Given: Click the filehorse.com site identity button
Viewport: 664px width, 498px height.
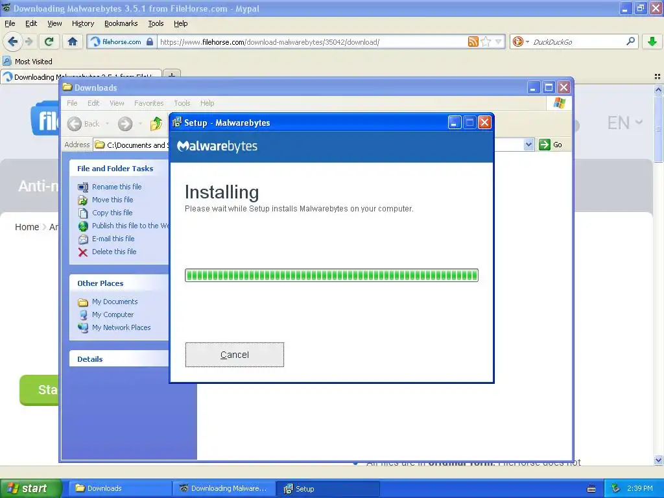Looking at the screenshot, I should pyautogui.click(x=121, y=41).
